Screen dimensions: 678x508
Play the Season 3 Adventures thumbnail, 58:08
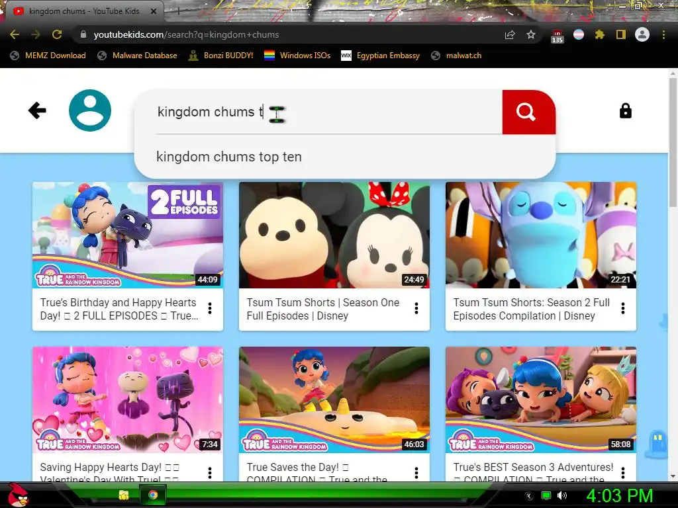541,400
